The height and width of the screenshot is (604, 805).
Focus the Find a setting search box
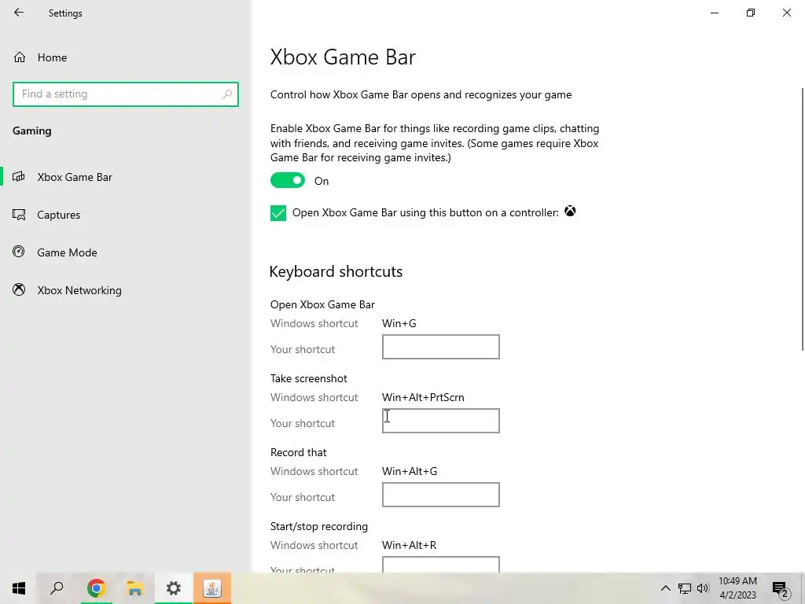click(125, 94)
